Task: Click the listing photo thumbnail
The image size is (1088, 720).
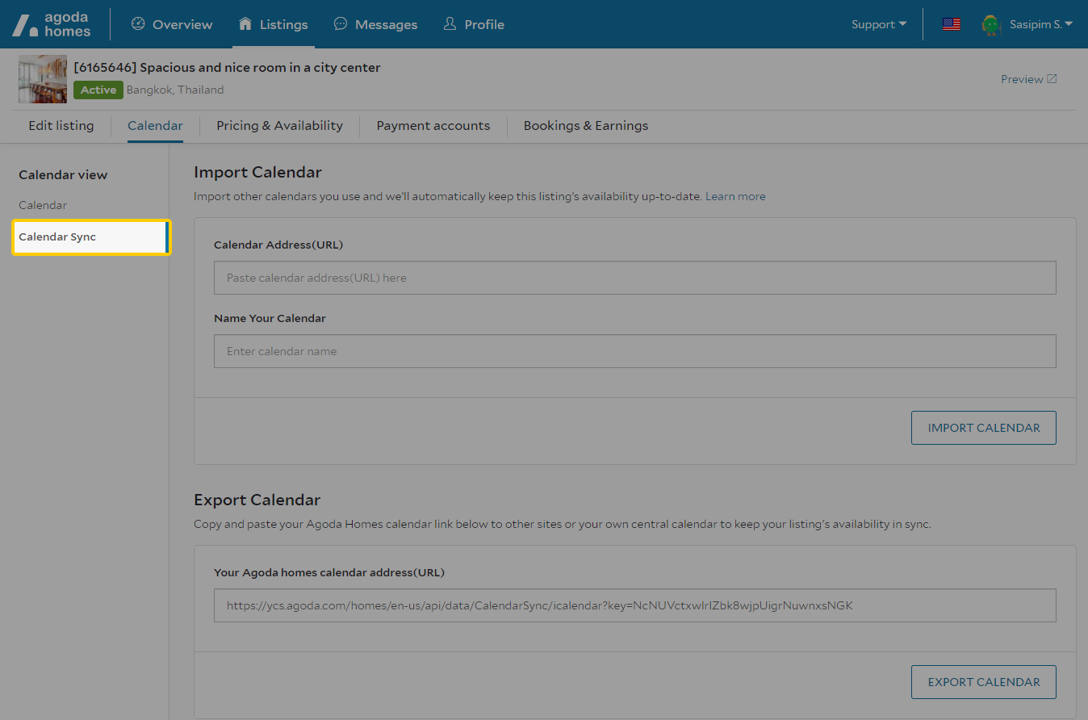Action: point(43,79)
